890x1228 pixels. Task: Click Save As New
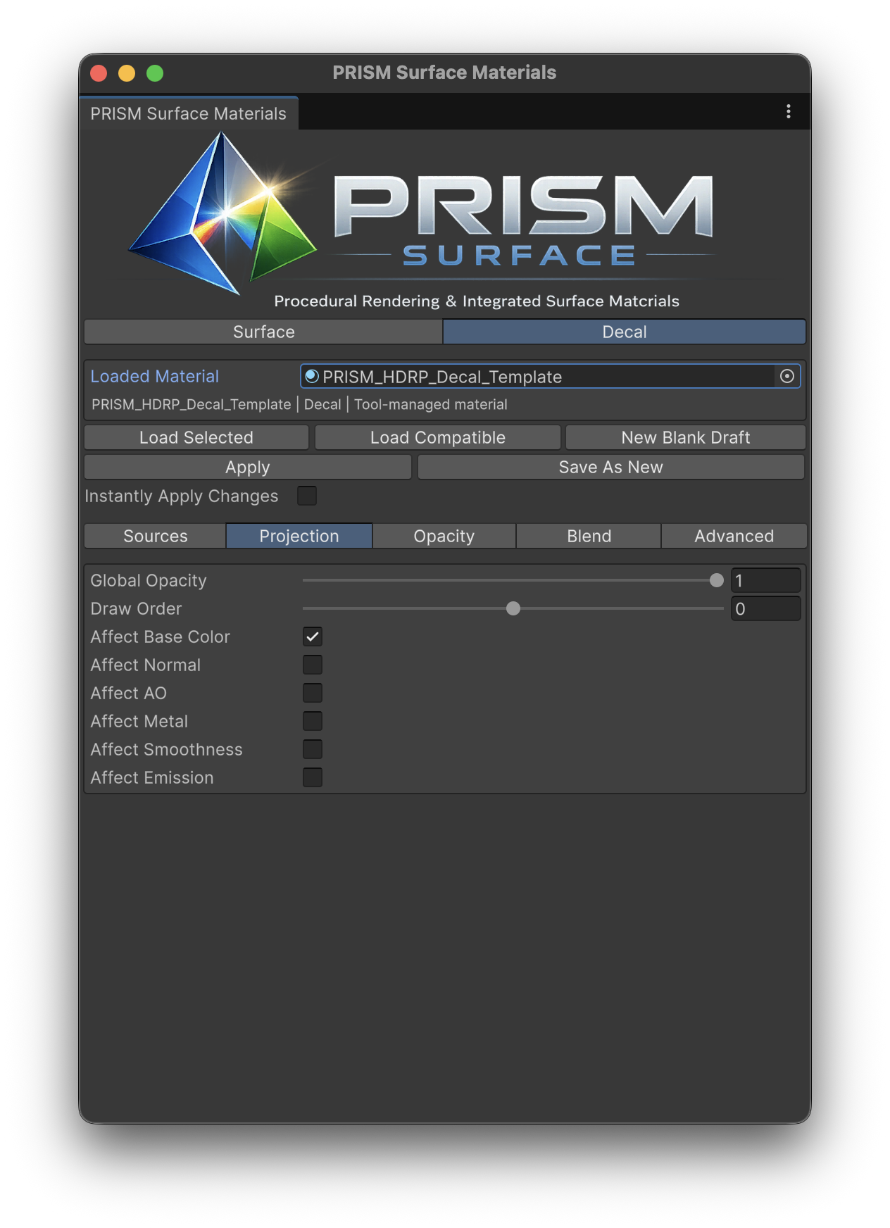pyautogui.click(x=610, y=467)
